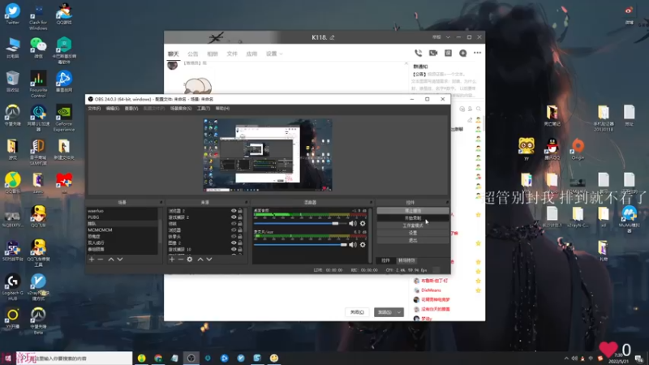Open the 查看(V) menu in OBS
Screen dimensions: 649x365
pos(131,109)
